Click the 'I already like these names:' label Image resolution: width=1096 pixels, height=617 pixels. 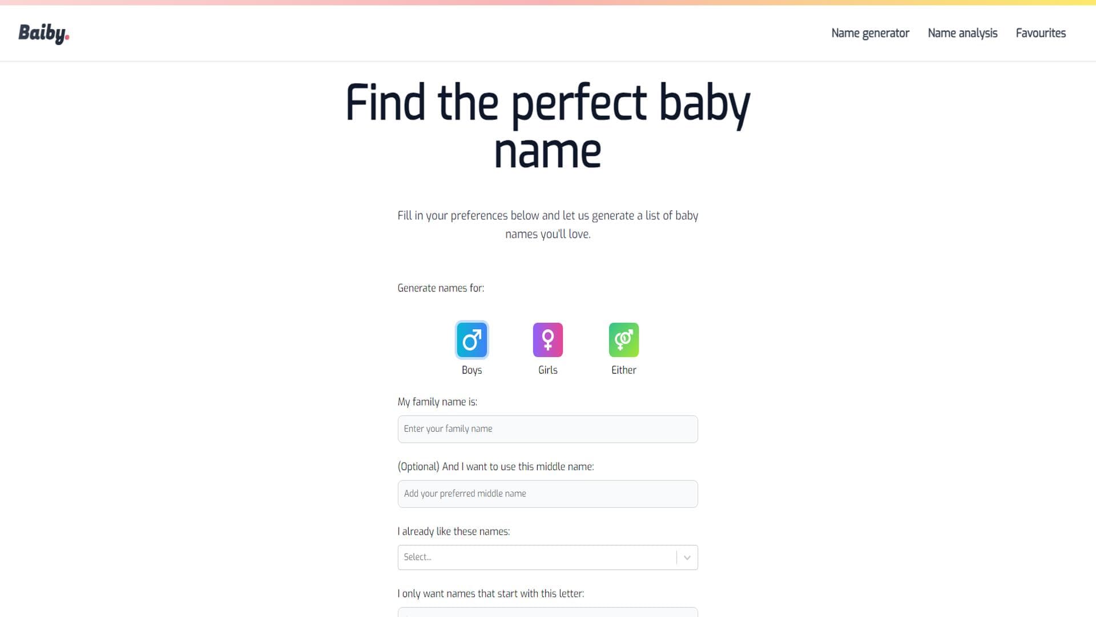(x=453, y=531)
